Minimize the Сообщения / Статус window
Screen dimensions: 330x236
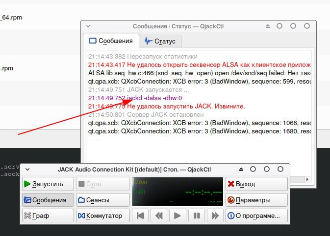click(x=279, y=26)
